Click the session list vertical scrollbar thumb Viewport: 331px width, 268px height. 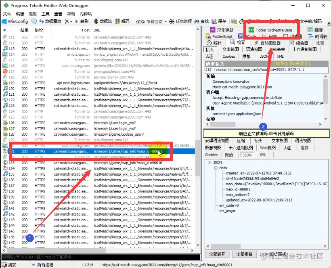pyautogui.click(x=197, y=158)
